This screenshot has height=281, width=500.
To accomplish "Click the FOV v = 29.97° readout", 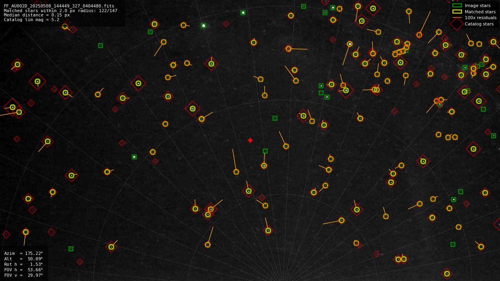I will pos(23,275).
